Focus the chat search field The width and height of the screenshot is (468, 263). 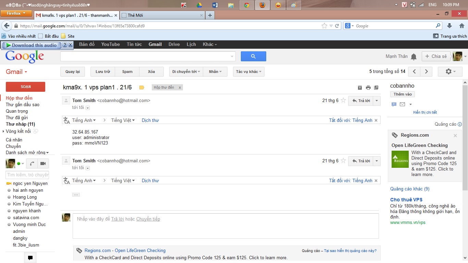tap(27, 175)
